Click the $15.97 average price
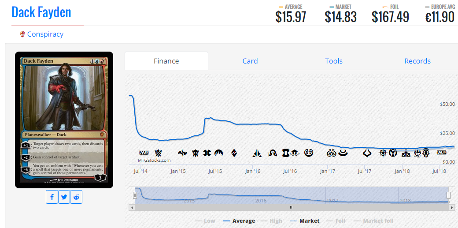Viewport: 458px width, 228px height. tap(291, 17)
